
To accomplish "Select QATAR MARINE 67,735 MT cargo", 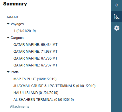I will 36,58.
